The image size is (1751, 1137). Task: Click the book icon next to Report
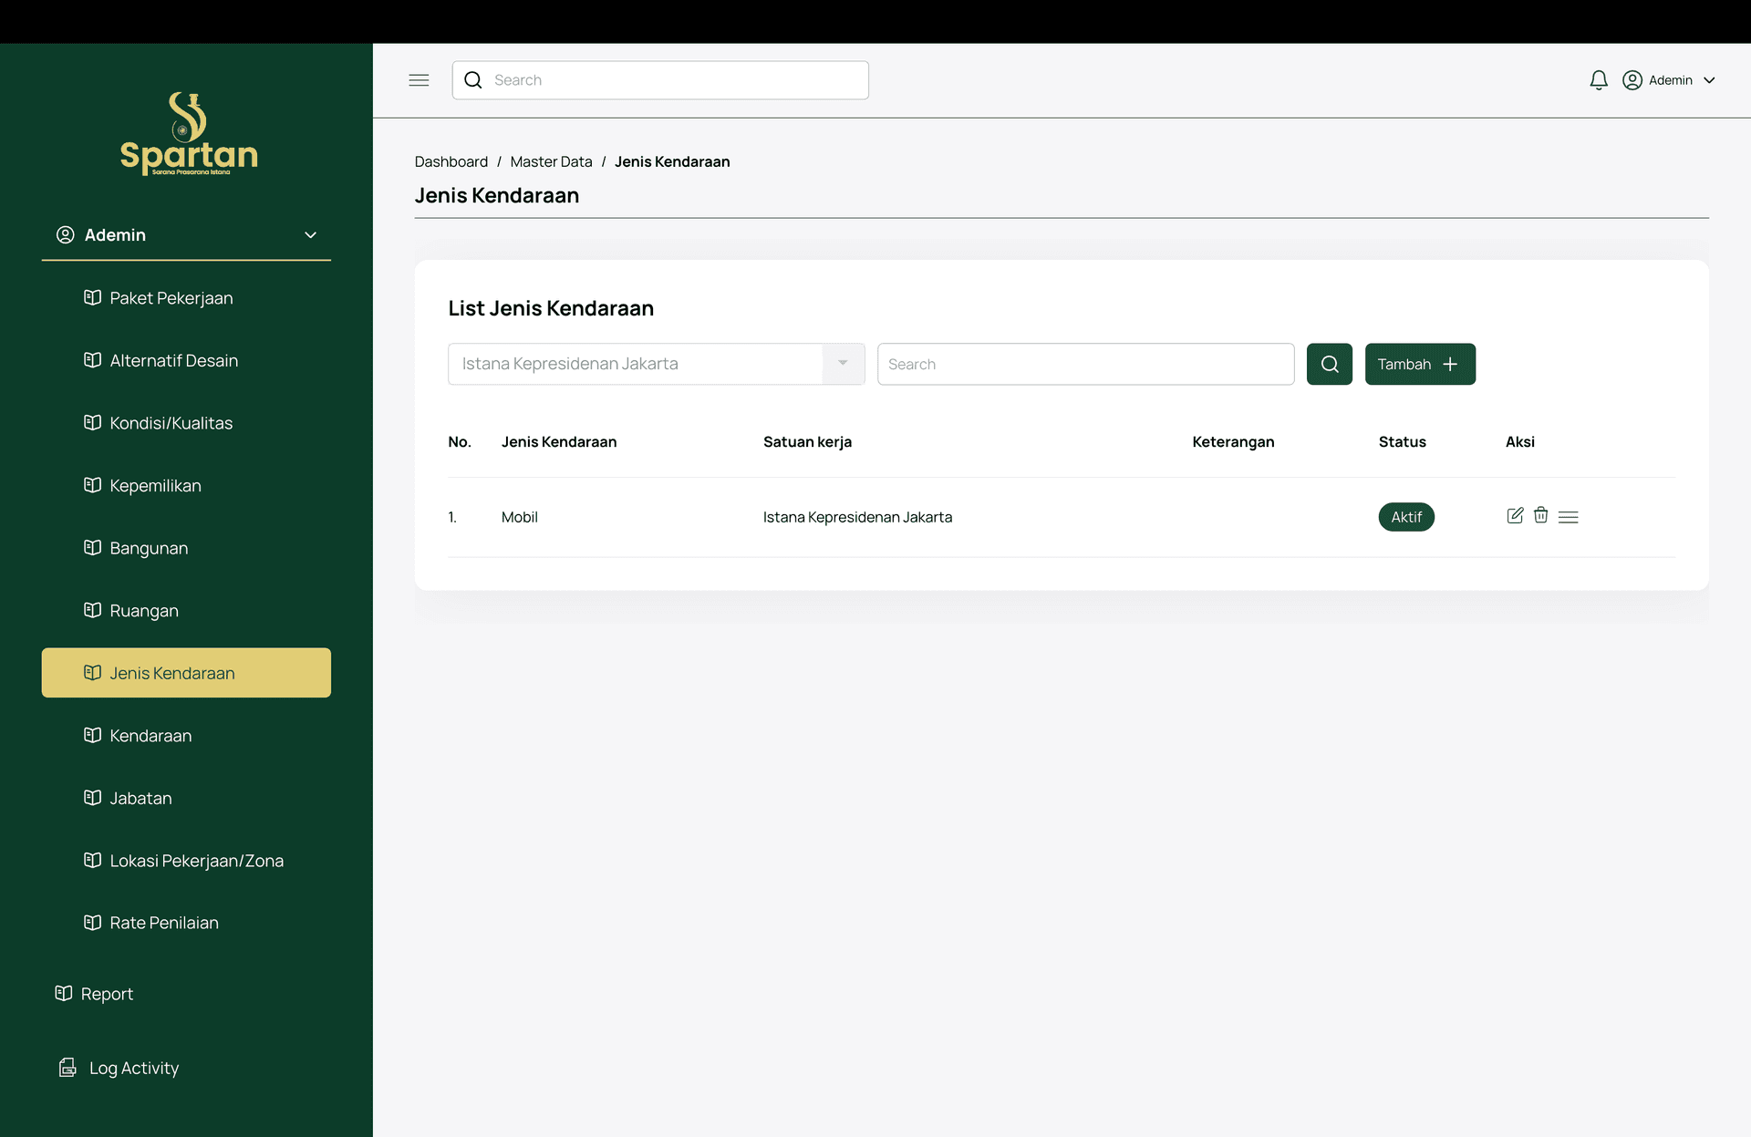point(63,993)
